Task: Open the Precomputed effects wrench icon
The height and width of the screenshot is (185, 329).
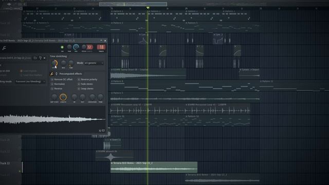Action: pyautogui.click(x=51, y=73)
